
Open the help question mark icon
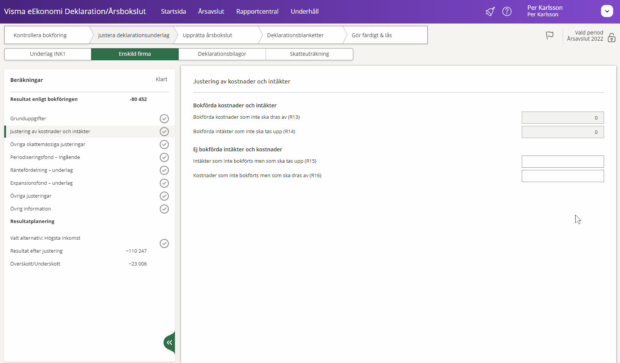[507, 11]
